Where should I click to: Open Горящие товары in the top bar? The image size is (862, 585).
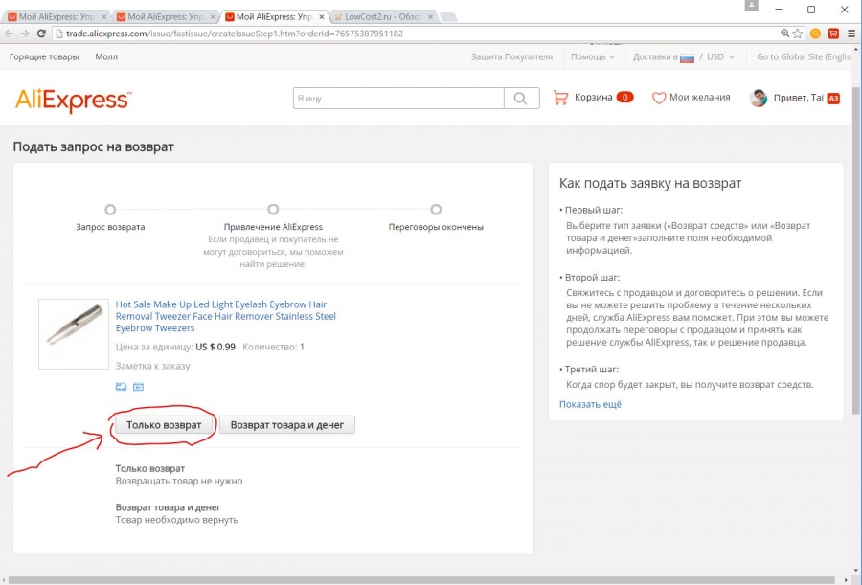click(x=44, y=56)
